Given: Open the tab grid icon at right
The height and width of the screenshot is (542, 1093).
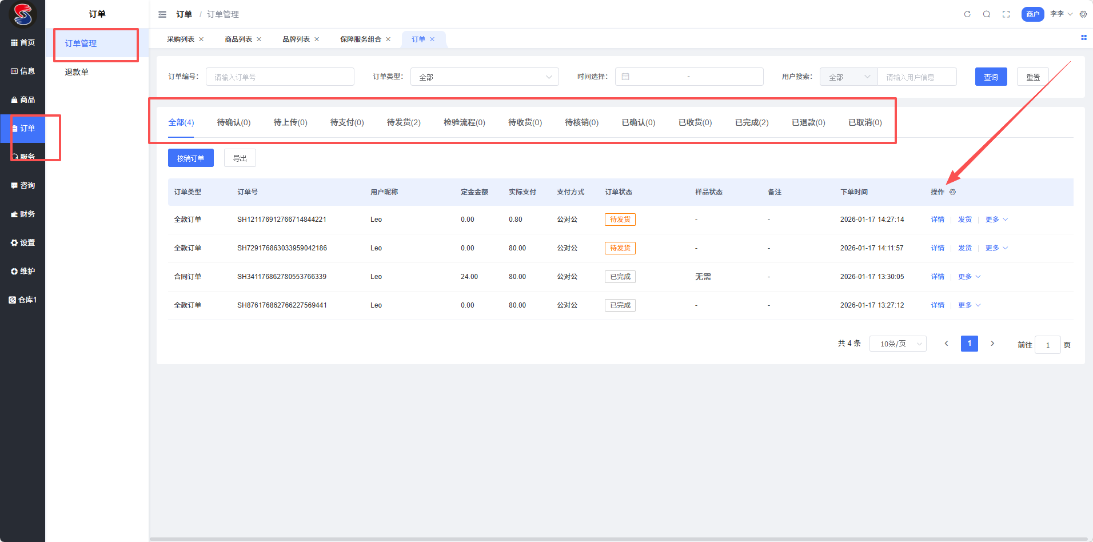Looking at the screenshot, I should click(1083, 38).
